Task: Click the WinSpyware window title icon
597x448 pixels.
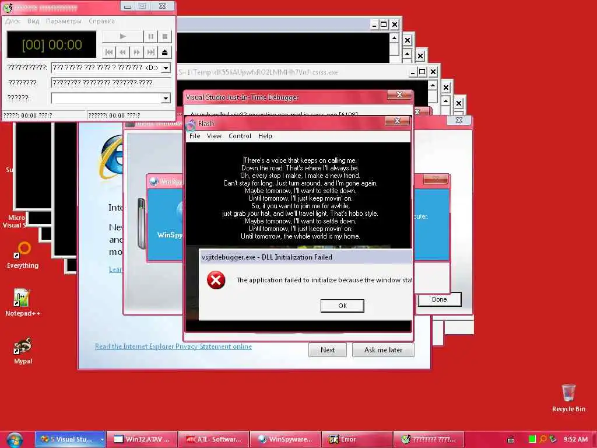Action: pos(153,182)
